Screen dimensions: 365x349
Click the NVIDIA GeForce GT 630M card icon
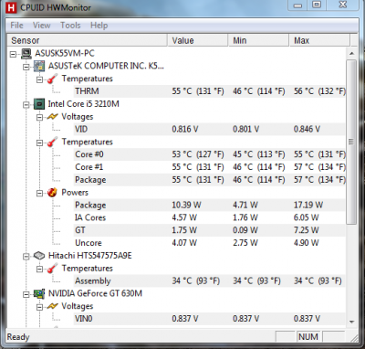[39, 294]
